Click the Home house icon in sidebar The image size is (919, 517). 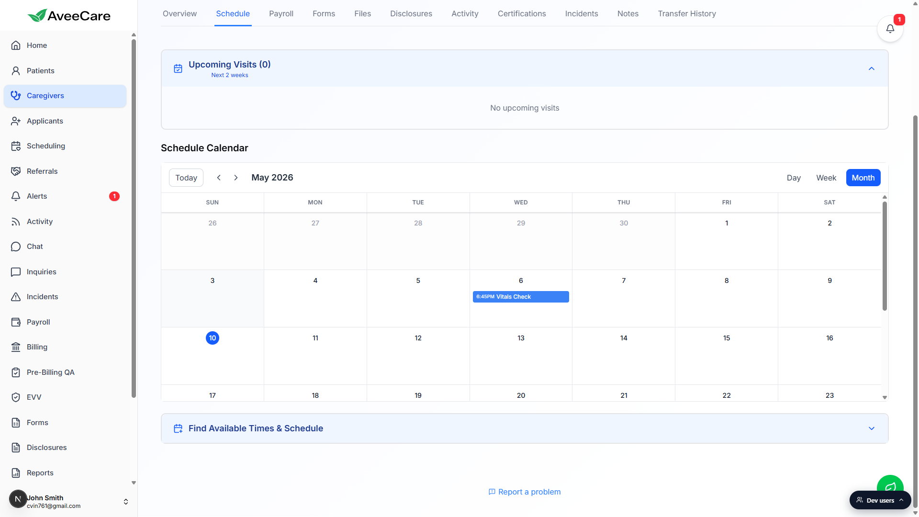point(16,45)
